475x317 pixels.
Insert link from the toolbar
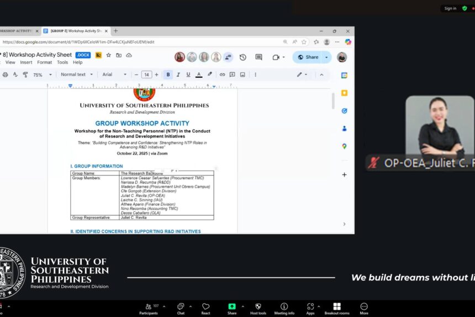tap(223, 74)
